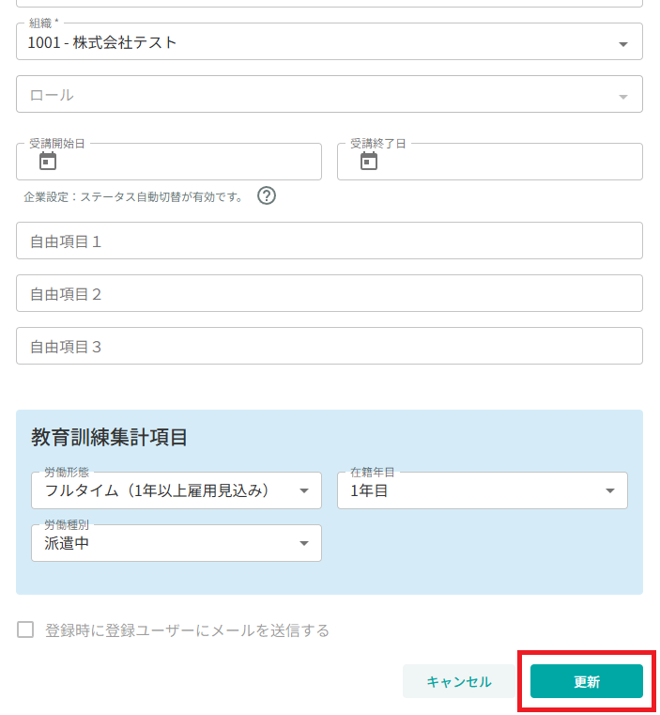This screenshot has width=660, height=715.
Task: Expand the 労働形態 dropdown
Action: coord(177,490)
